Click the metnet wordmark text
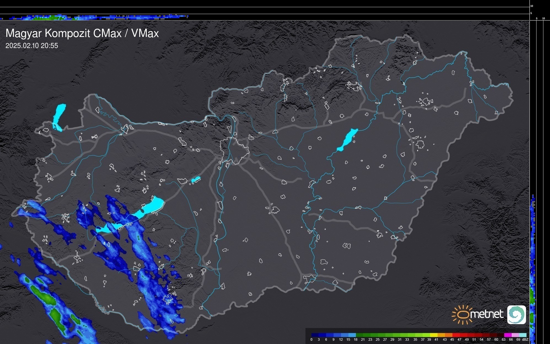 coord(487,314)
